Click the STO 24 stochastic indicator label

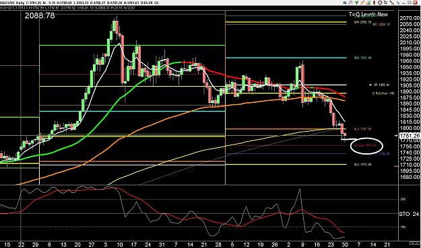409,214
